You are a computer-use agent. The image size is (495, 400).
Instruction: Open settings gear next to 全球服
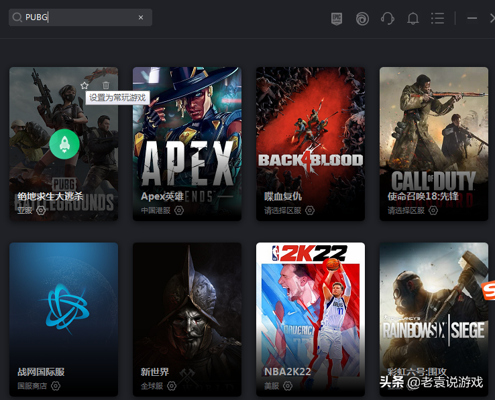172,386
